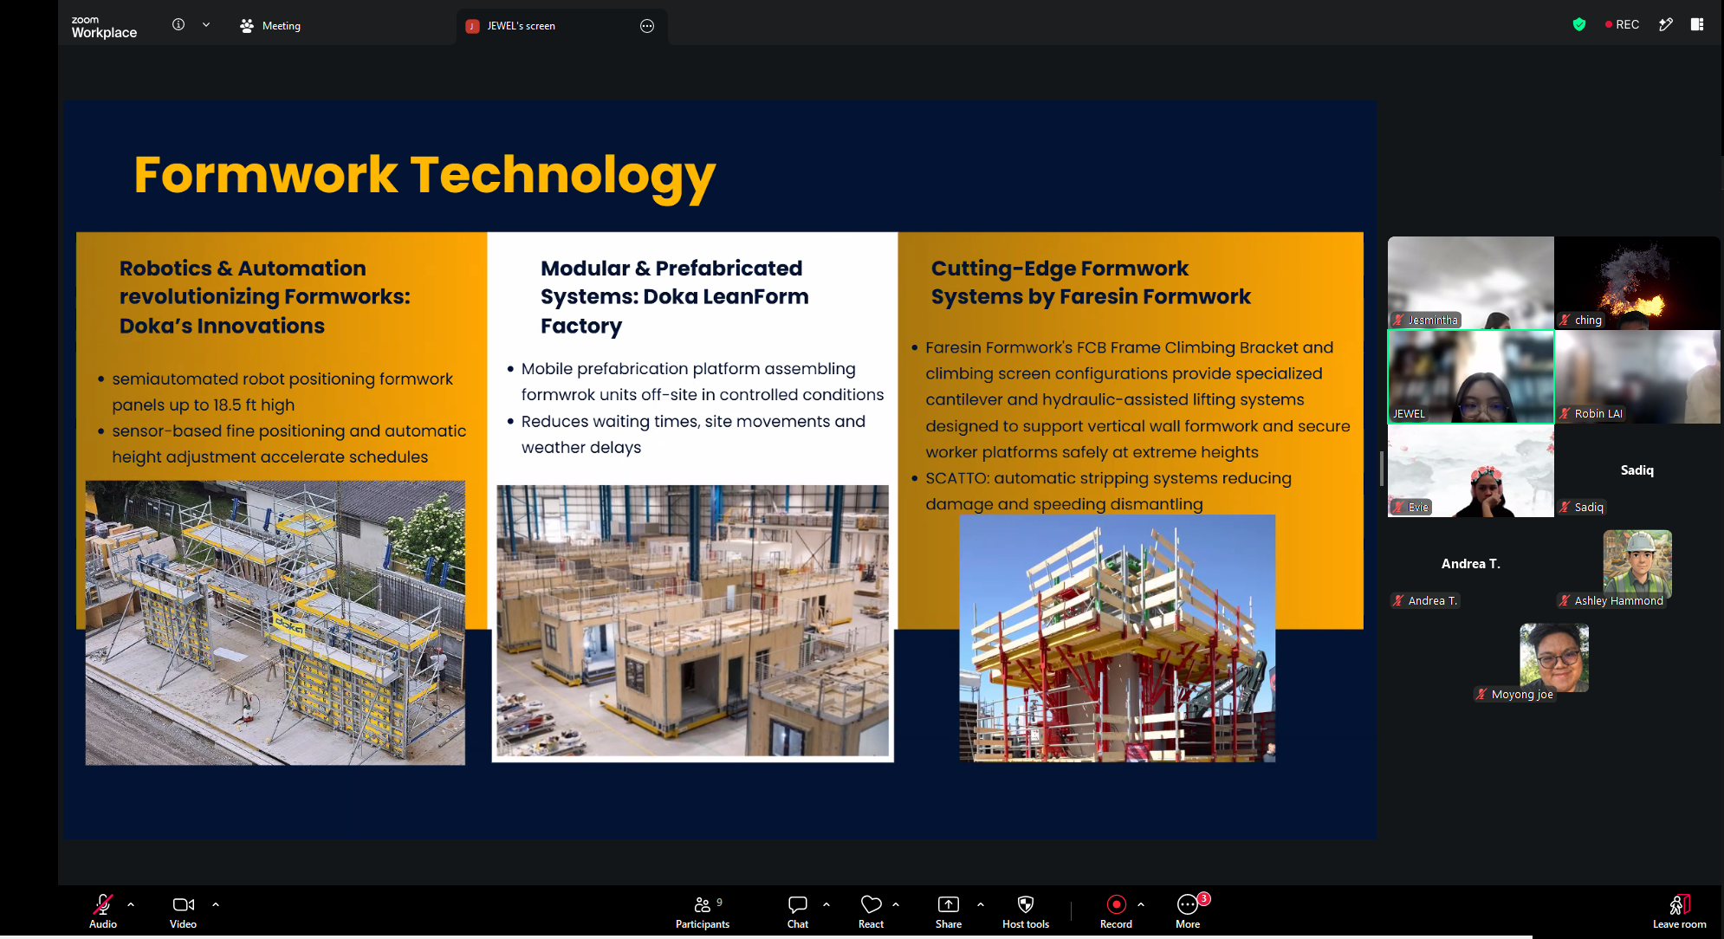The image size is (1724, 939).
Task: Change the view layout via the top-right icon
Action: click(x=1697, y=25)
